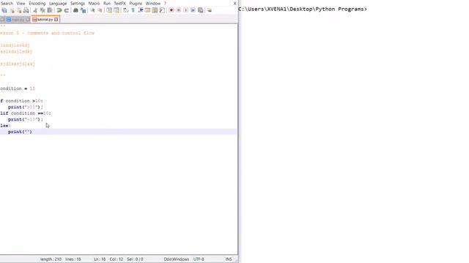Switch to the tutorial.py tab
This screenshot has height=263, width=469.
click(45, 20)
